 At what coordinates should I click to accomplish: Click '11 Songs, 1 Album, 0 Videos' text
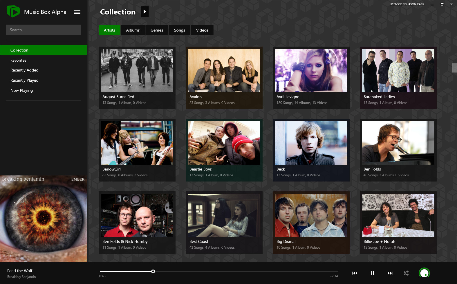[124, 248]
